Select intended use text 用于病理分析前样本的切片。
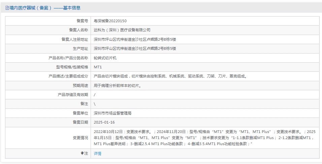322x164 pixels. [x=118, y=86]
